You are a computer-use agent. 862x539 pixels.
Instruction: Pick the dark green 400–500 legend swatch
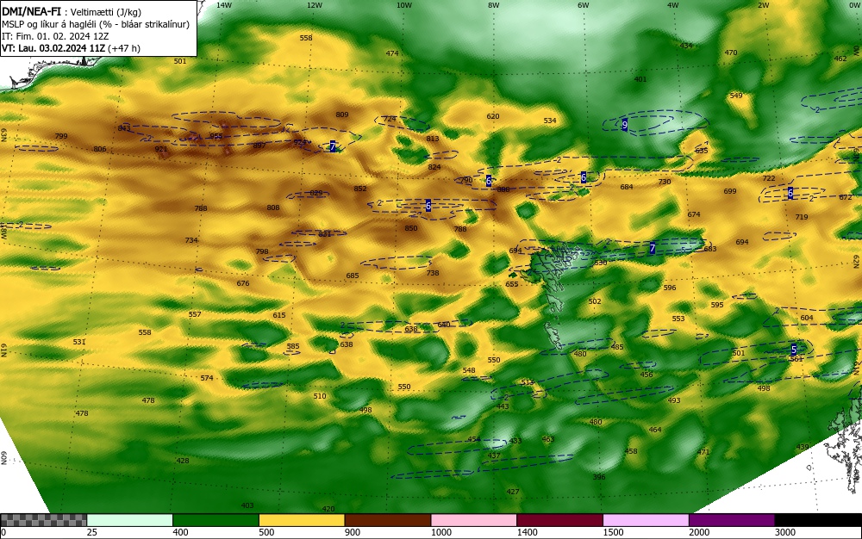point(215,520)
